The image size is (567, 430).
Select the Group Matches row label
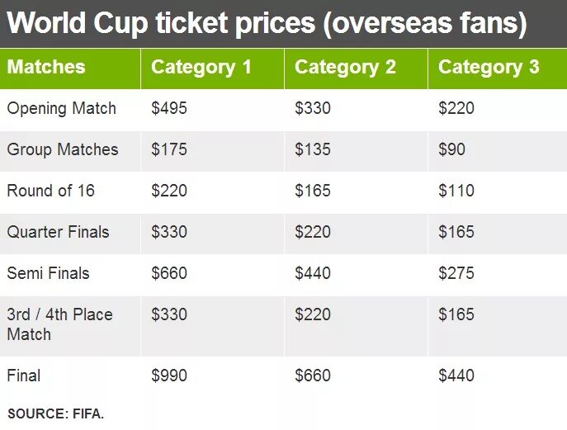pyautogui.click(x=63, y=149)
